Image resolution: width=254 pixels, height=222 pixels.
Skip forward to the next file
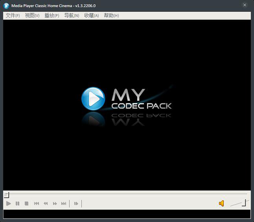click(63, 203)
